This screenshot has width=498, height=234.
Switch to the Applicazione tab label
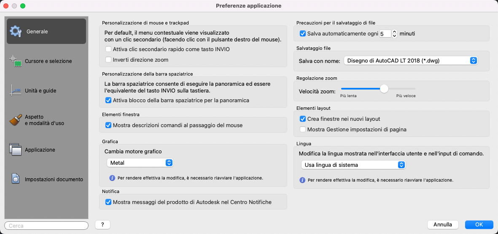point(40,150)
